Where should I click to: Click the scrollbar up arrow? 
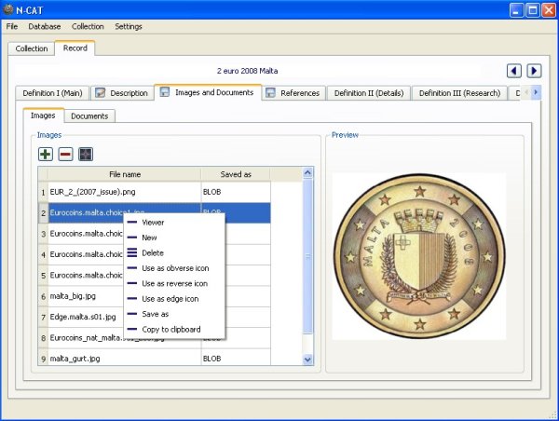[x=307, y=173]
